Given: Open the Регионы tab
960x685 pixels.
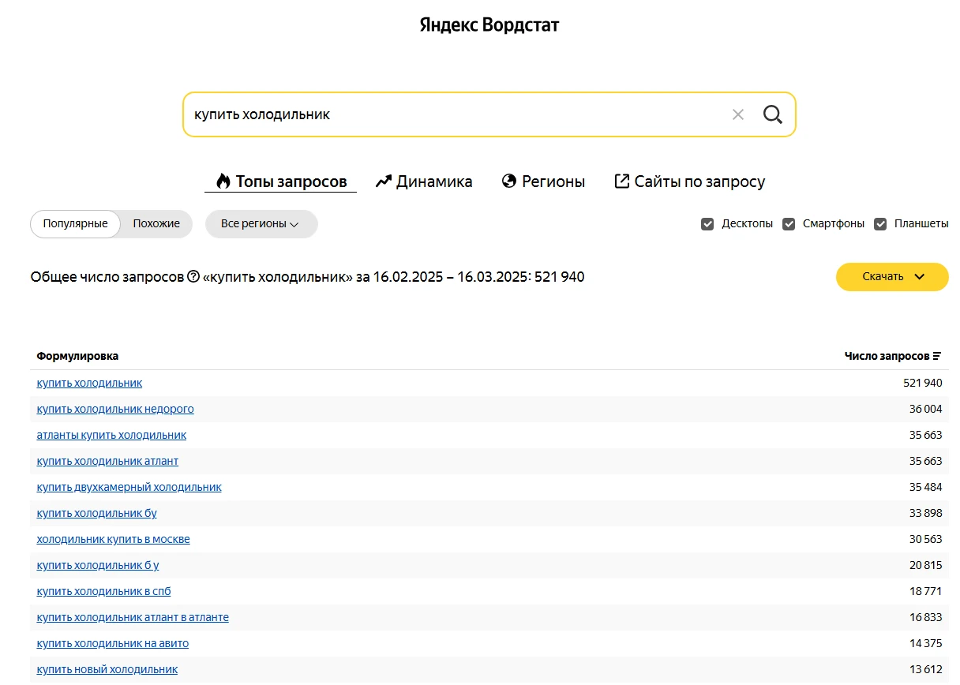Looking at the screenshot, I should (x=543, y=182).
